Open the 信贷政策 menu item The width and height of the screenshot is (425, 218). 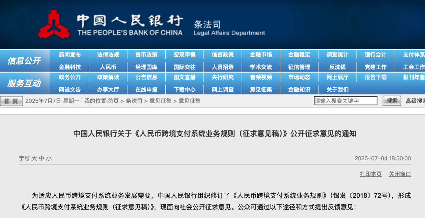point(223,55)
